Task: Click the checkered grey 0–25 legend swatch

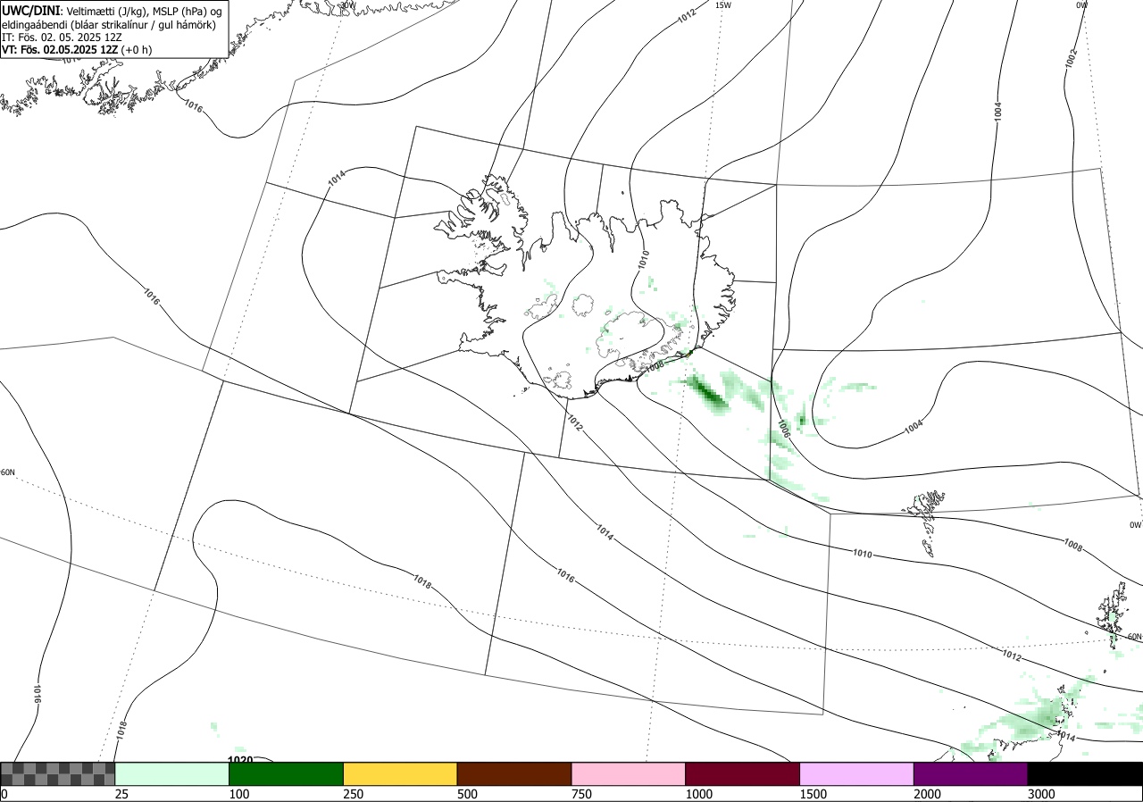Action: [57, 773]
